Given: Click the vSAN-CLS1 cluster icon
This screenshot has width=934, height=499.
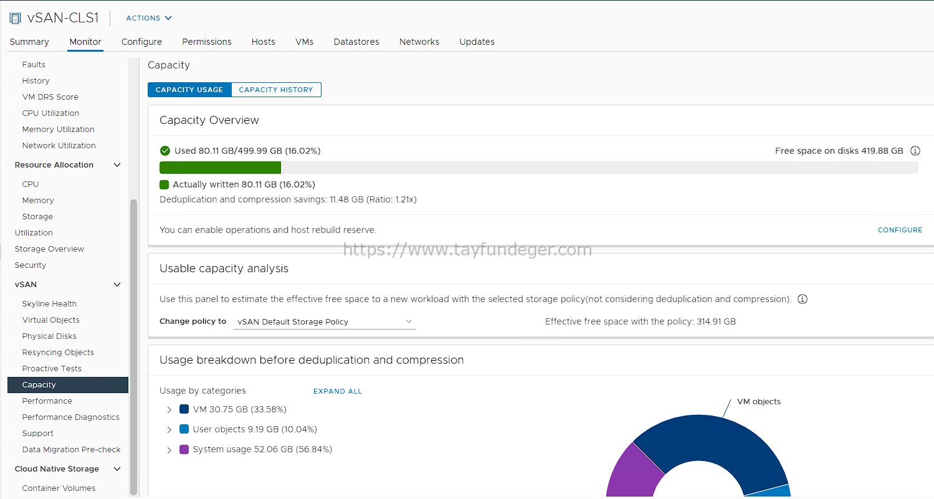Looking at the screenshot, I should (16, 18).
